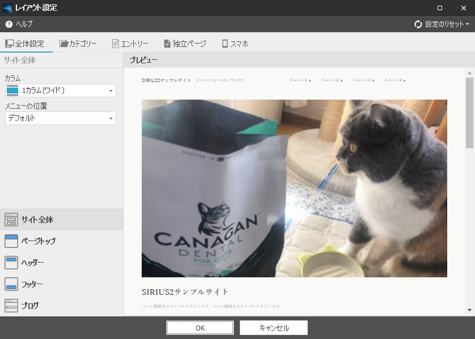This screenshot has width=475, height=339.
Task: Click the 独立ページ page icon
Action: 167,44
